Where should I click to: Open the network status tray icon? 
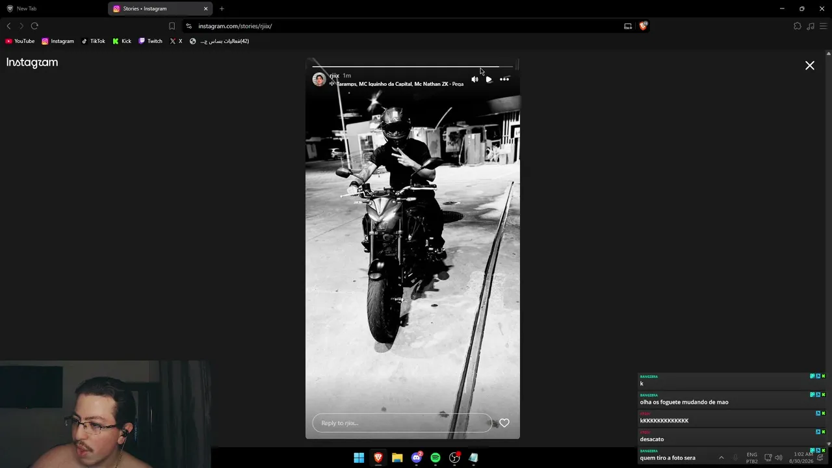[x=768, y=458]
